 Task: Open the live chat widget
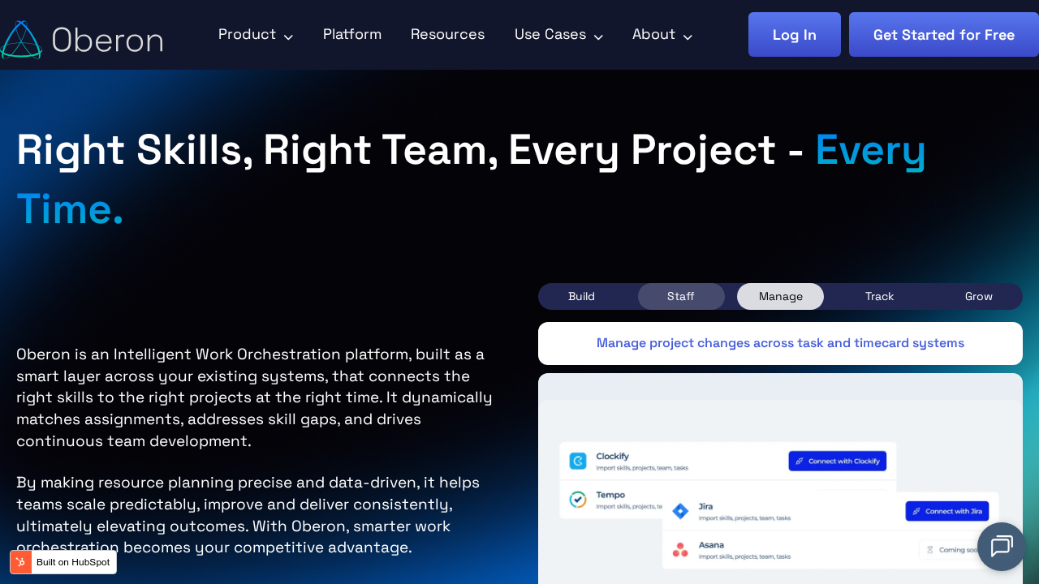click(x=1001, y=547)
